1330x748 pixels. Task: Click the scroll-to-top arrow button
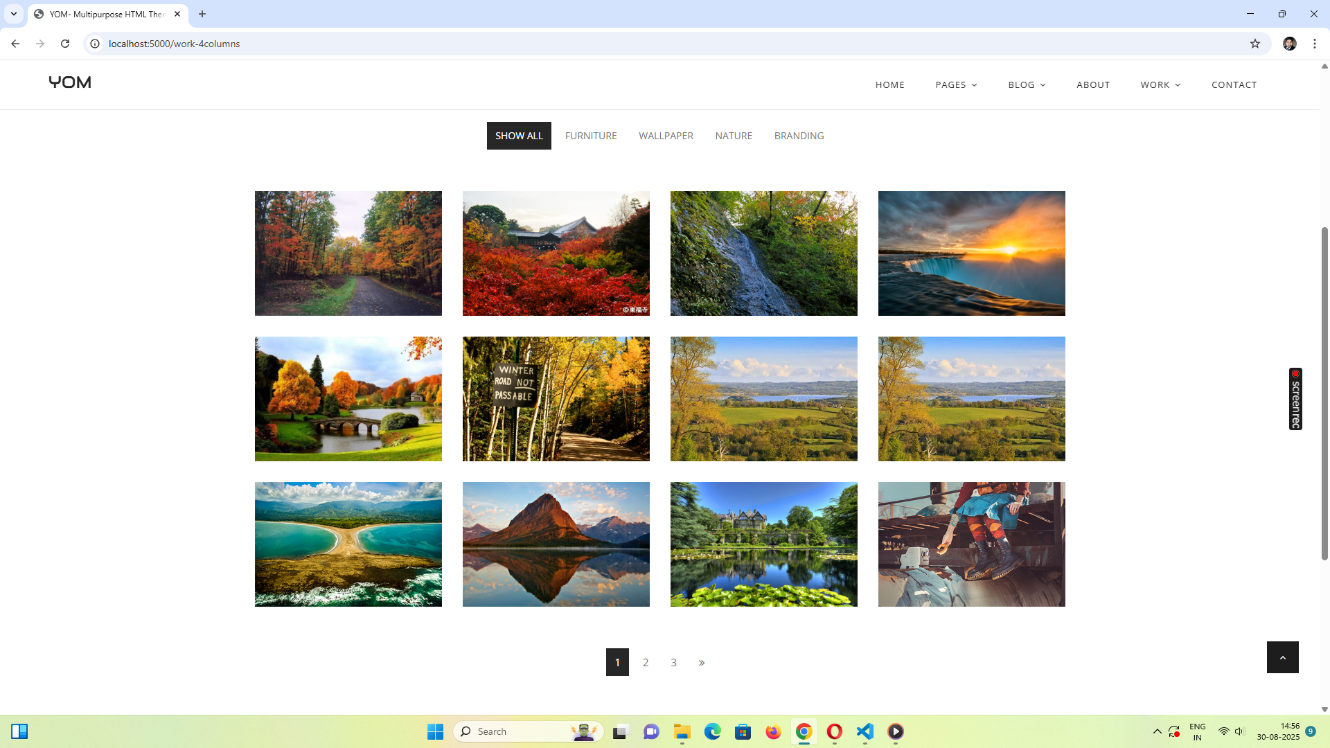point(1282,657)
